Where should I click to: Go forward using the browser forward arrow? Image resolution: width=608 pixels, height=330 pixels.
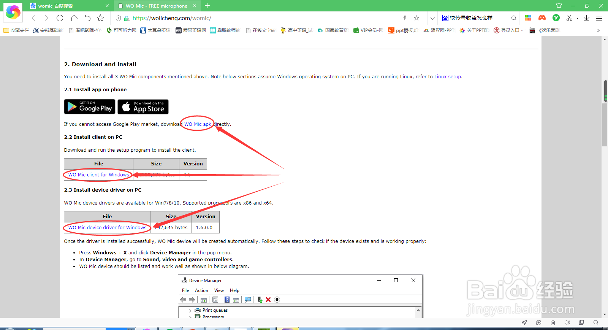(46, 18)
